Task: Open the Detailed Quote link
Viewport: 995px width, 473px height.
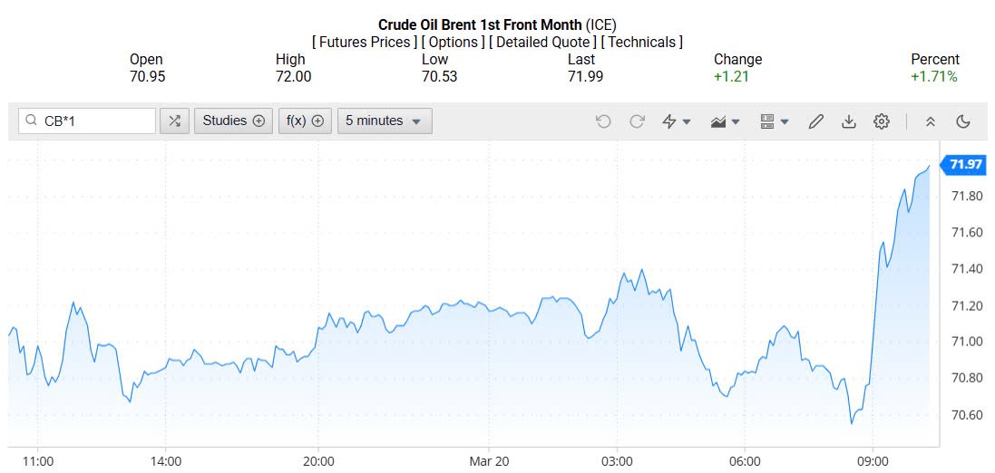Action: (542, 42)
